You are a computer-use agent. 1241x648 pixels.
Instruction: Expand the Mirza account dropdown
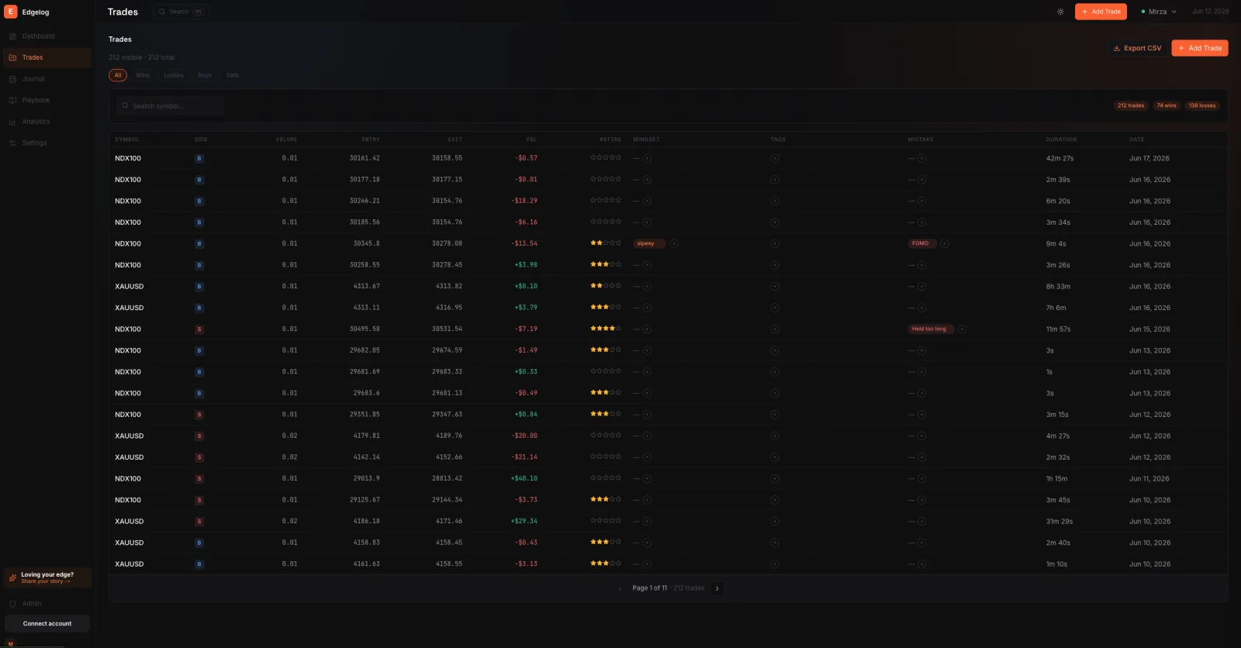coord(1159,12)
